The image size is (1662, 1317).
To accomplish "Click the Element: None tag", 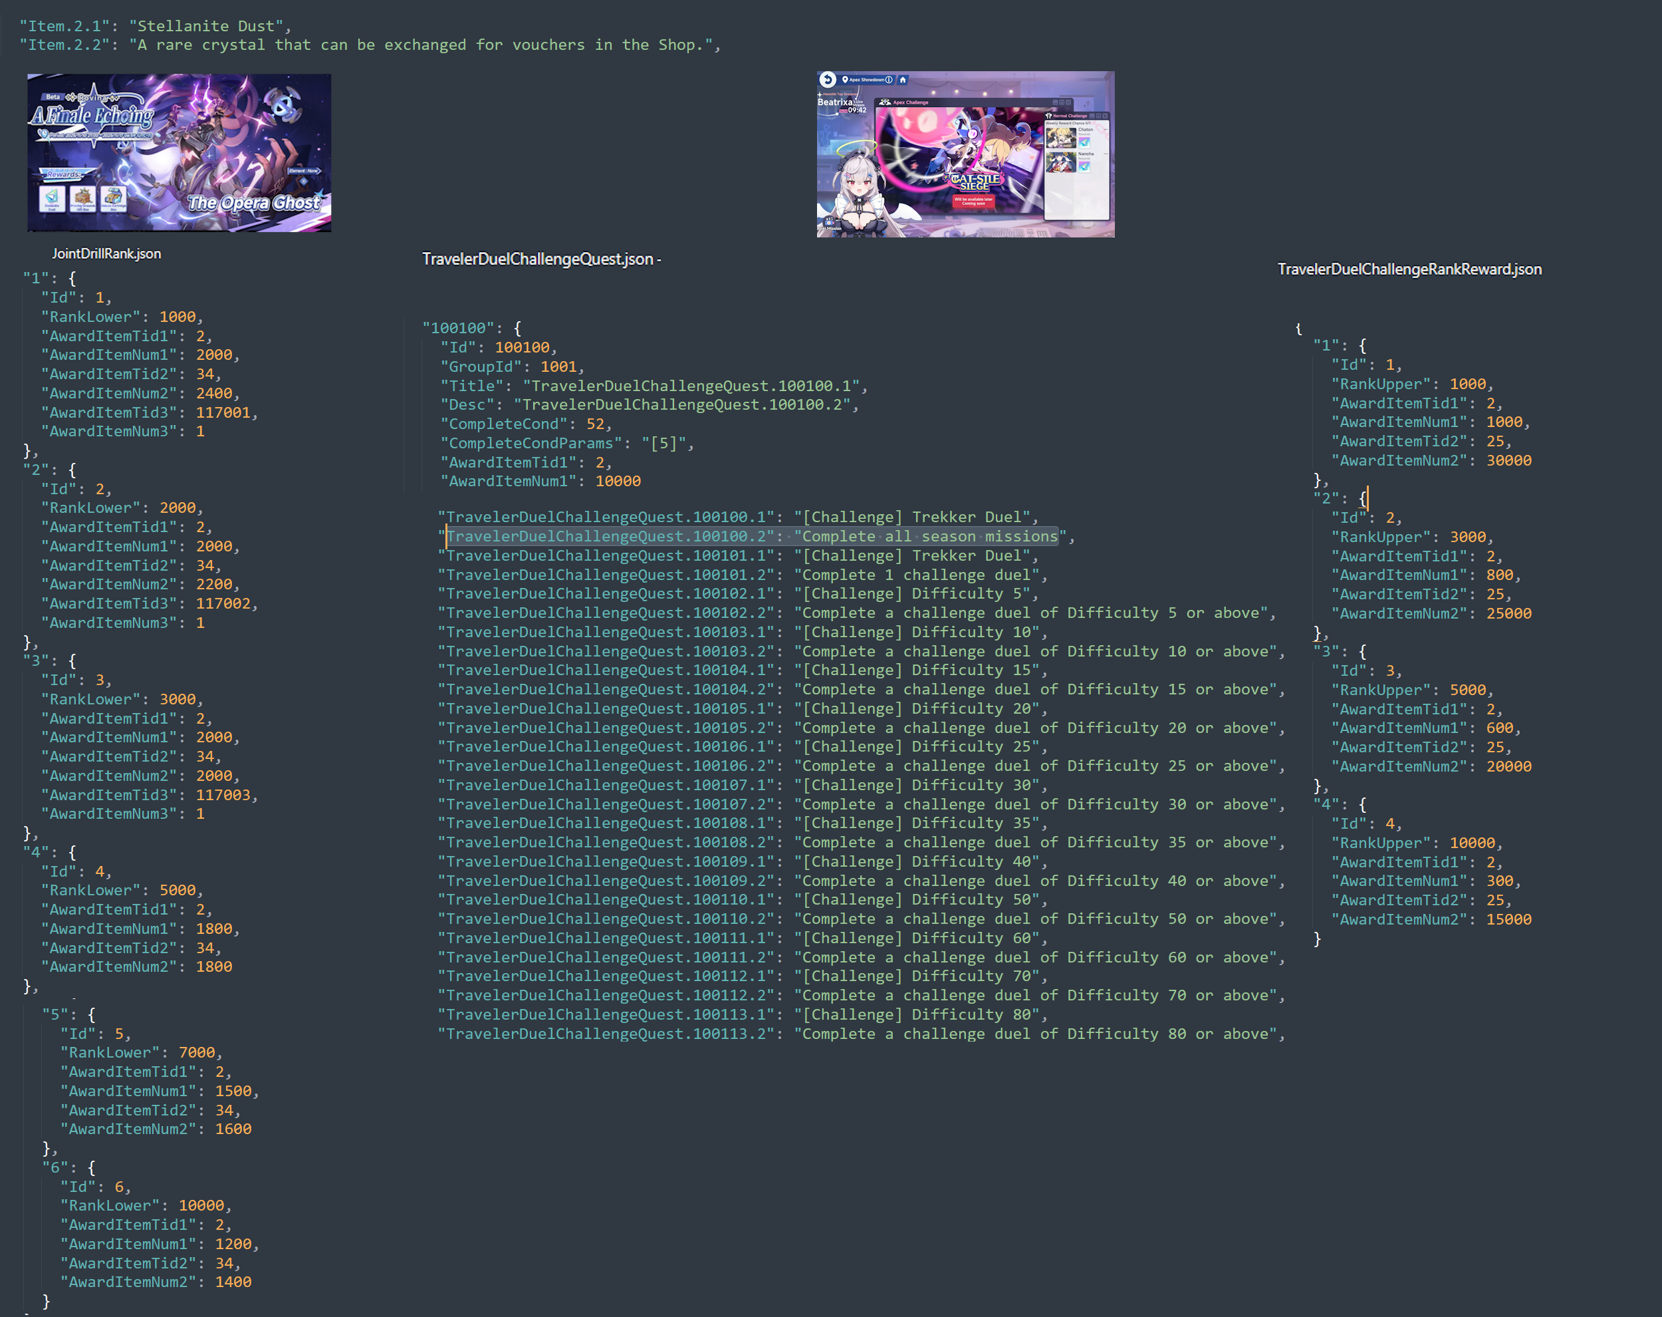I will [302, 170].
